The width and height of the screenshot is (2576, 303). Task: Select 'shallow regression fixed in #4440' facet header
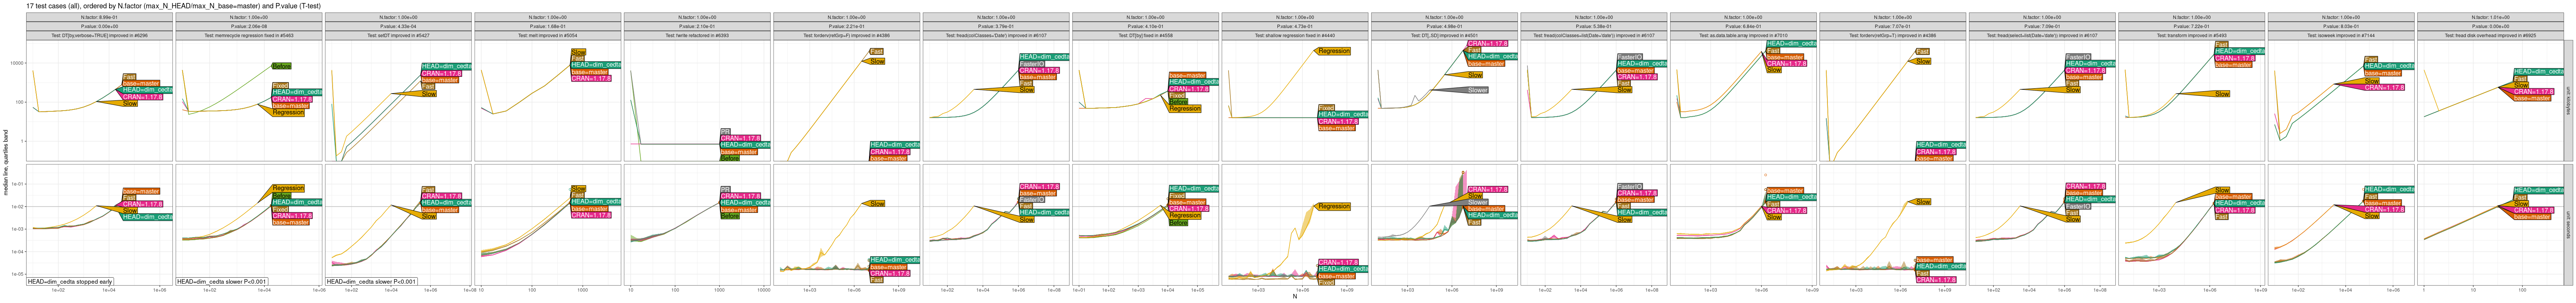click(x=1294, y=35)
